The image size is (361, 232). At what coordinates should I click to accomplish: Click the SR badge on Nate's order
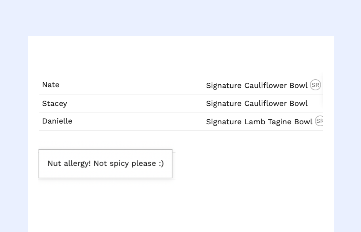pyautogui.click(x=315, y=85)
